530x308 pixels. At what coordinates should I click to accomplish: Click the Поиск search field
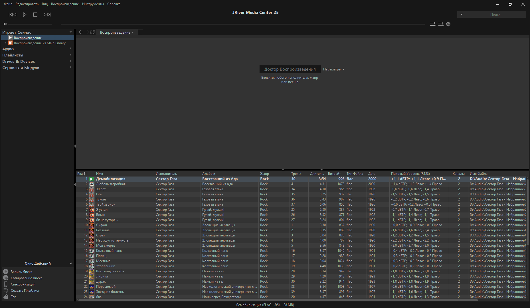(495, 14)
